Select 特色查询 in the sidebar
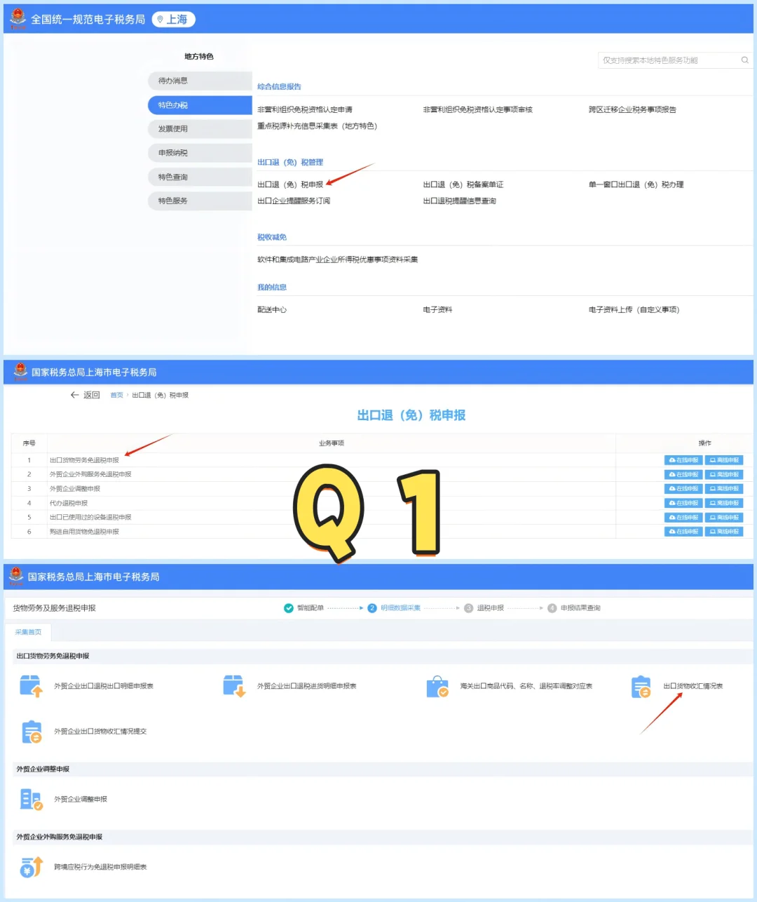The image size is (757, 902). [200, 177]
